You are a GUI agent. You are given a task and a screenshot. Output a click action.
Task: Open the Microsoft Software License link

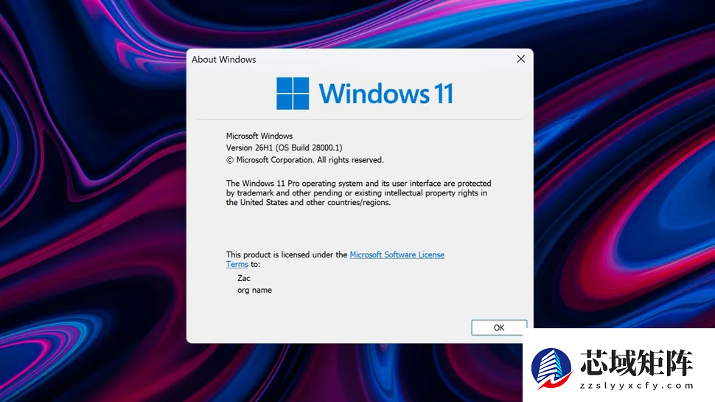pos(397,254)
